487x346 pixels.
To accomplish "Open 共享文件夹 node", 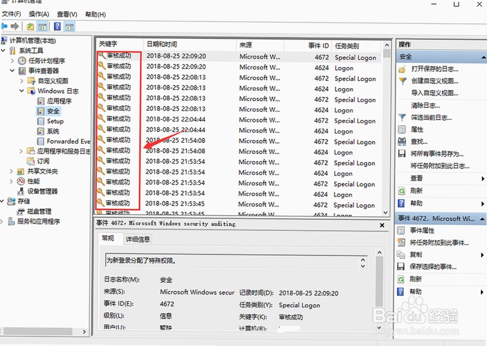I will [x=42, y=171].
